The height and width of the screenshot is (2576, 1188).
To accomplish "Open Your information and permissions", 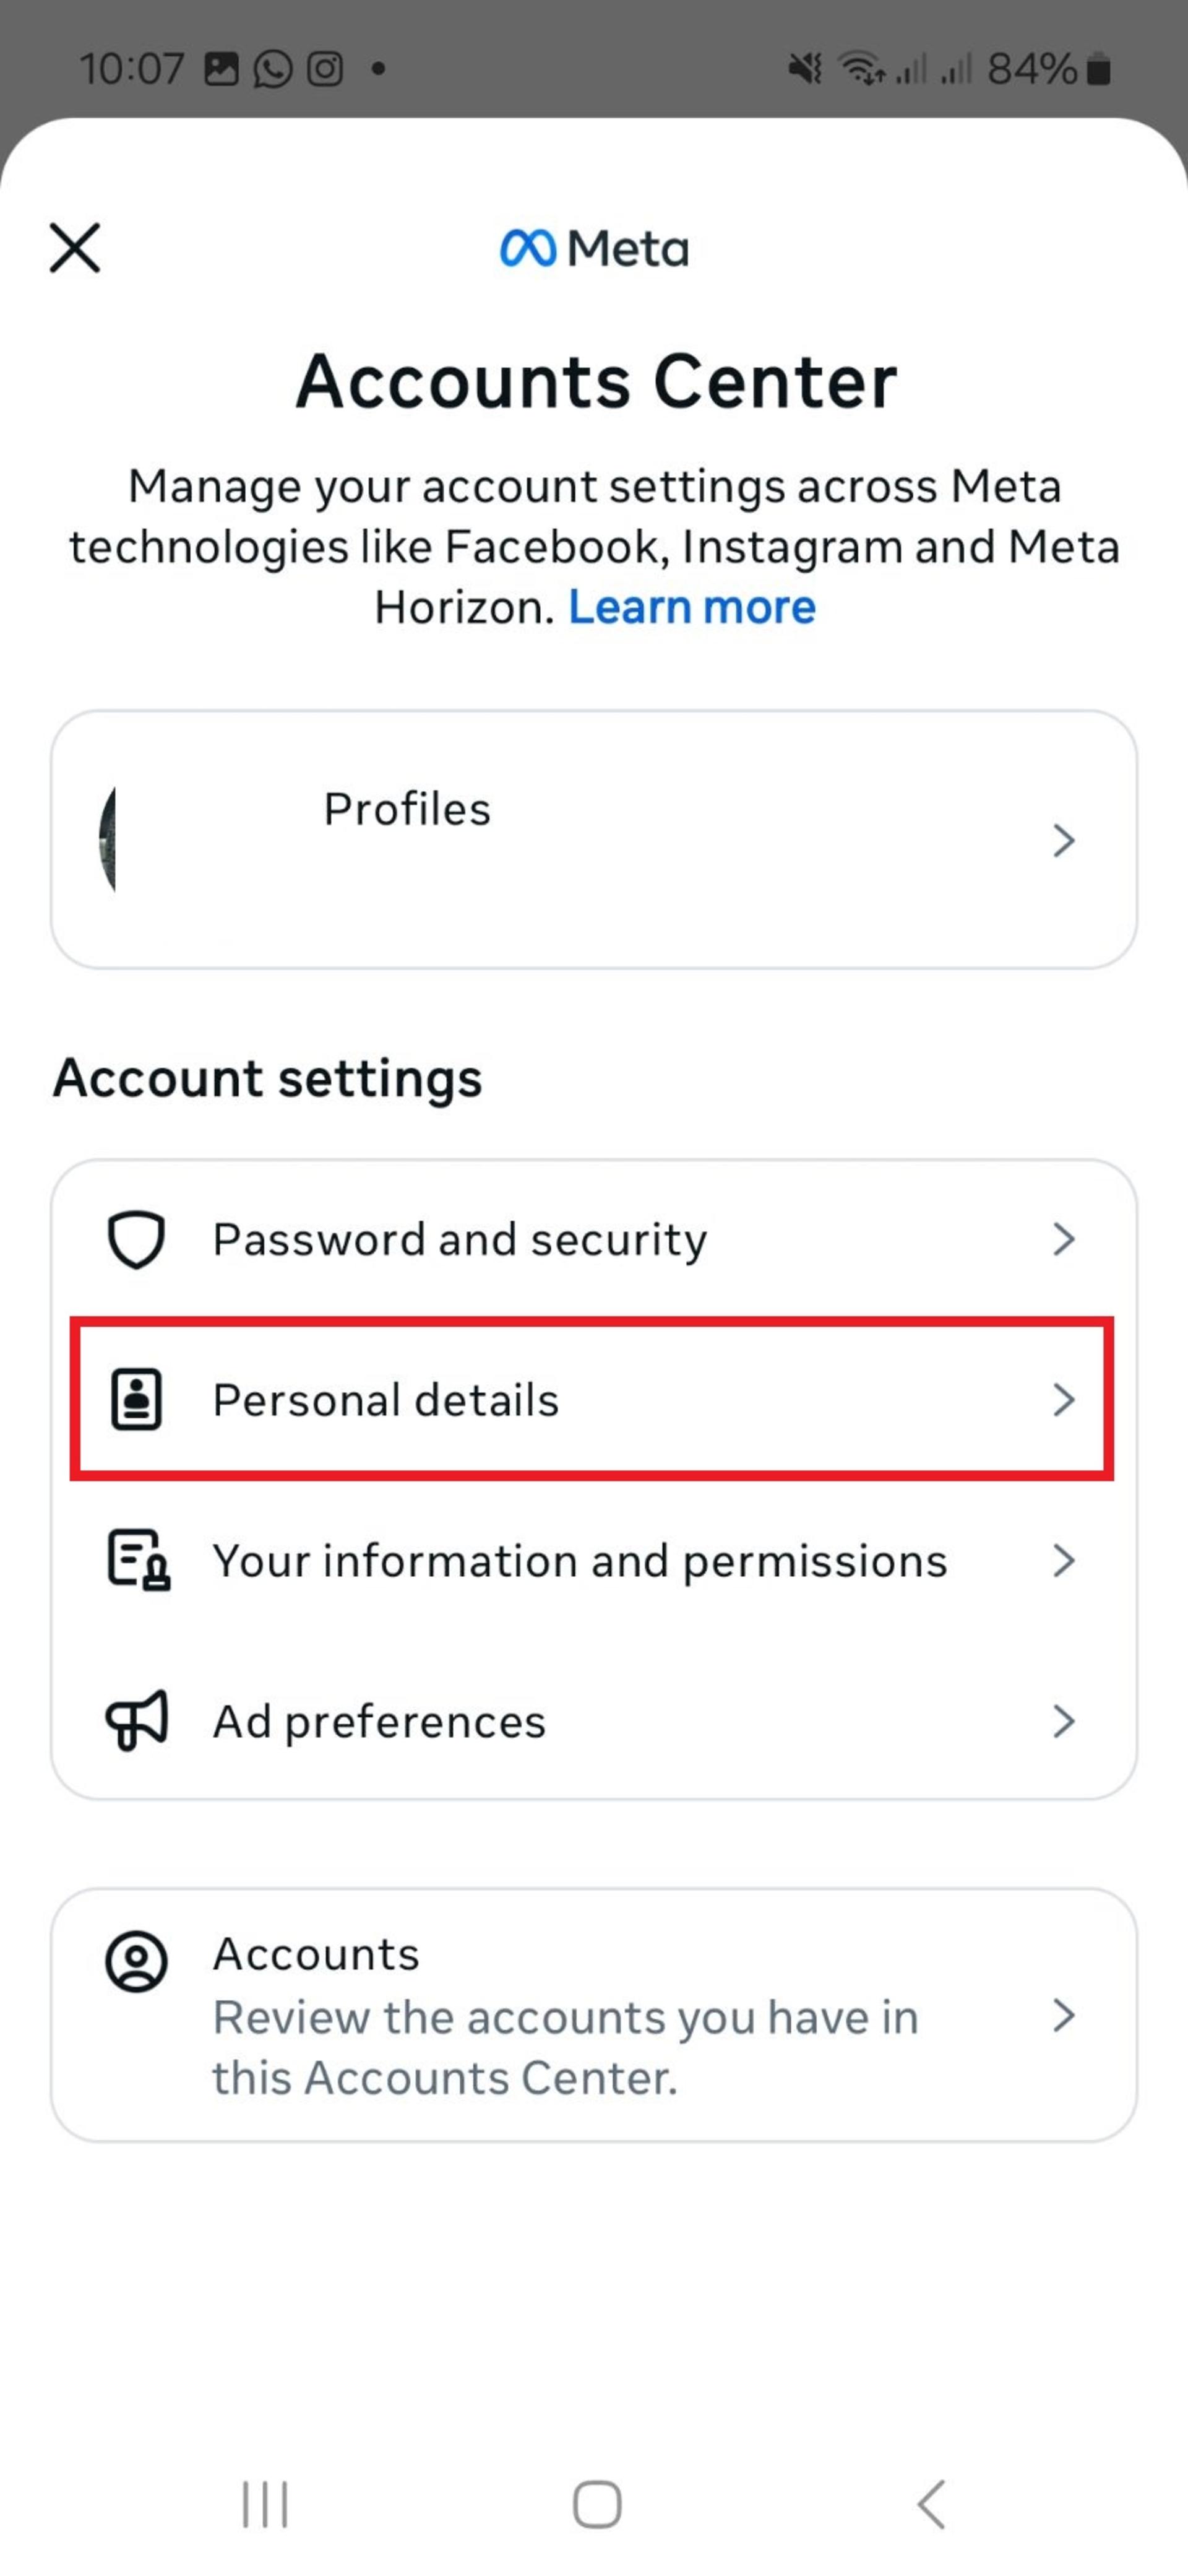I will (593, 1560).
